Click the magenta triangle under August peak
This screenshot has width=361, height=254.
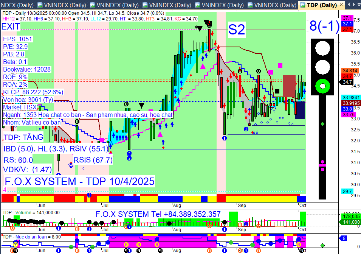click(203, 66)
